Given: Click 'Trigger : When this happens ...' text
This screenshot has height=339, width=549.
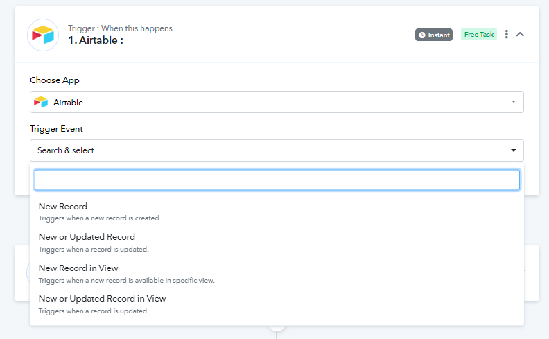Looking at the screenshot, I should [x=125, y=28].
